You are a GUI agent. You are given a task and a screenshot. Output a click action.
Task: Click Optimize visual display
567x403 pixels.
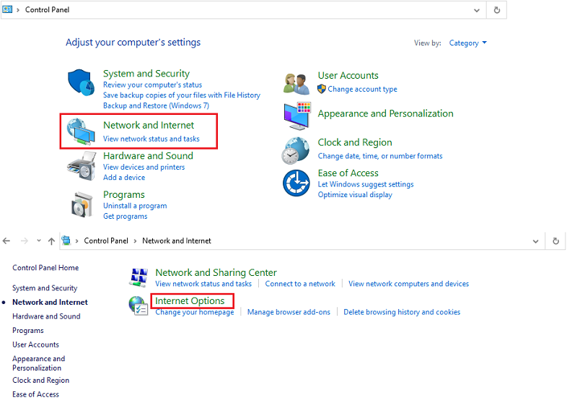coord(355,195)
